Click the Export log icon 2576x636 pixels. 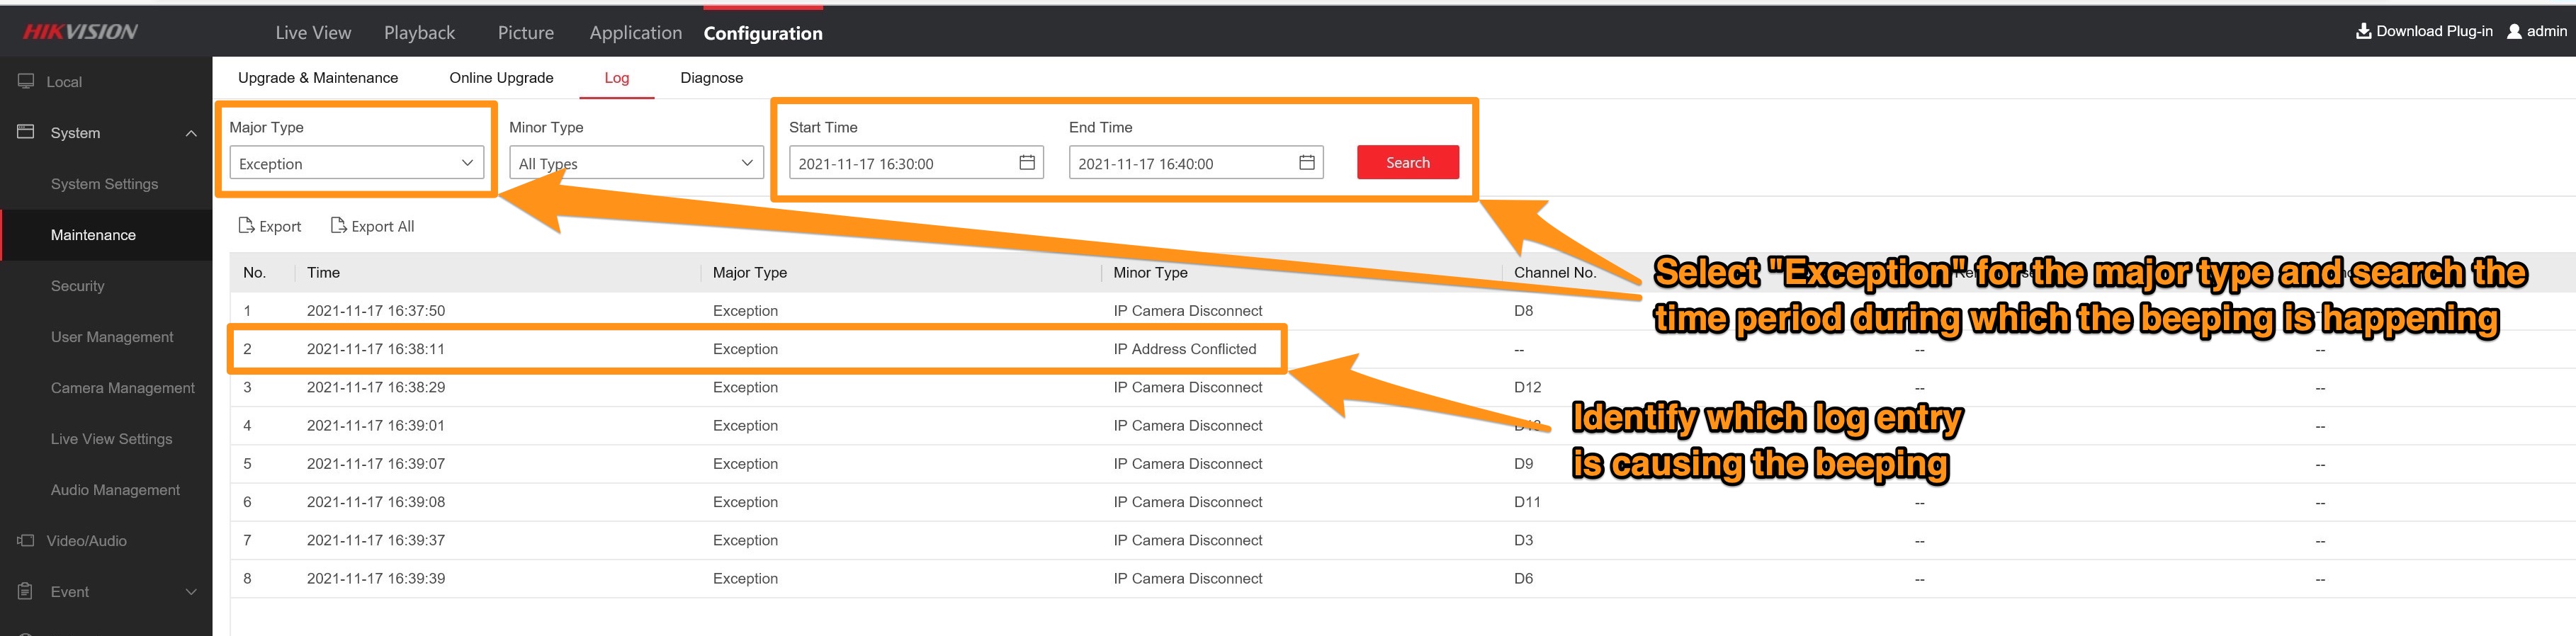(x=246, y=226)
